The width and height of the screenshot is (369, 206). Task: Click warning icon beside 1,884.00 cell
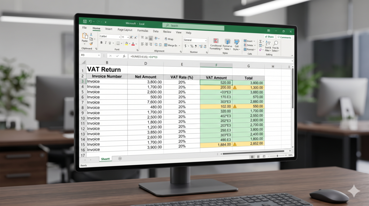[x=235, y=144]
